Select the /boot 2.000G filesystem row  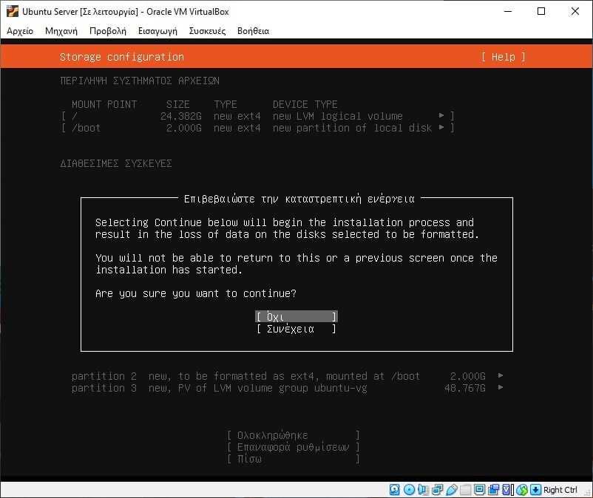(x=257, y=128)
